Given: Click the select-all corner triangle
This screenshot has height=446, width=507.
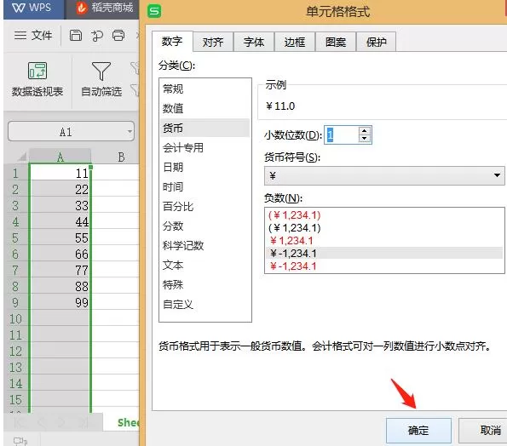Looking at the screenshot, I should [21, 157].
